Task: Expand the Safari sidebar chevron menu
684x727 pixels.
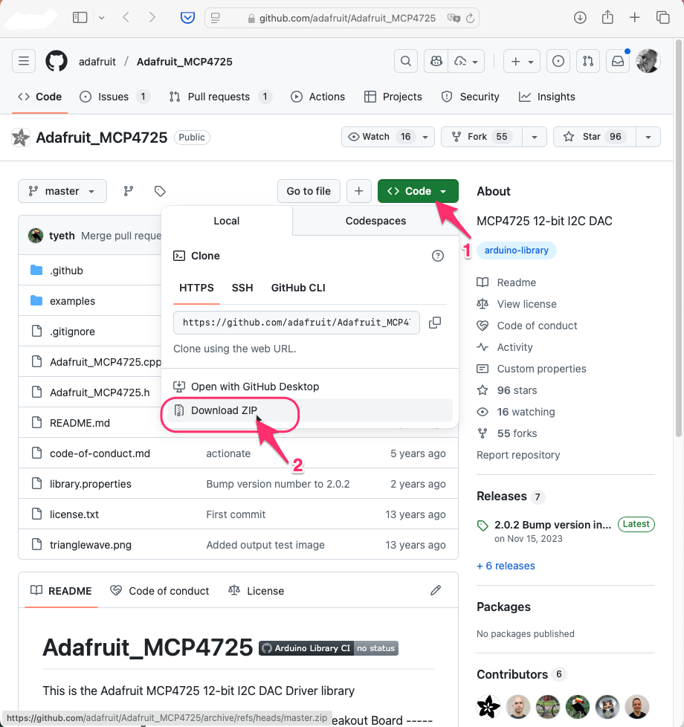Action: pos(102,18)
